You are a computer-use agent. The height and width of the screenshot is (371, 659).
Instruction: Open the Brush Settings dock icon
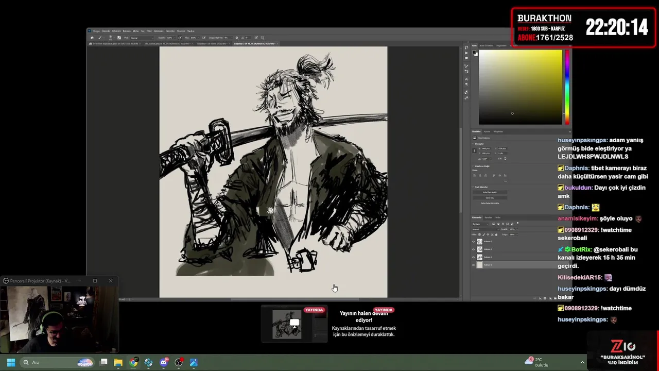pos(466,66)
